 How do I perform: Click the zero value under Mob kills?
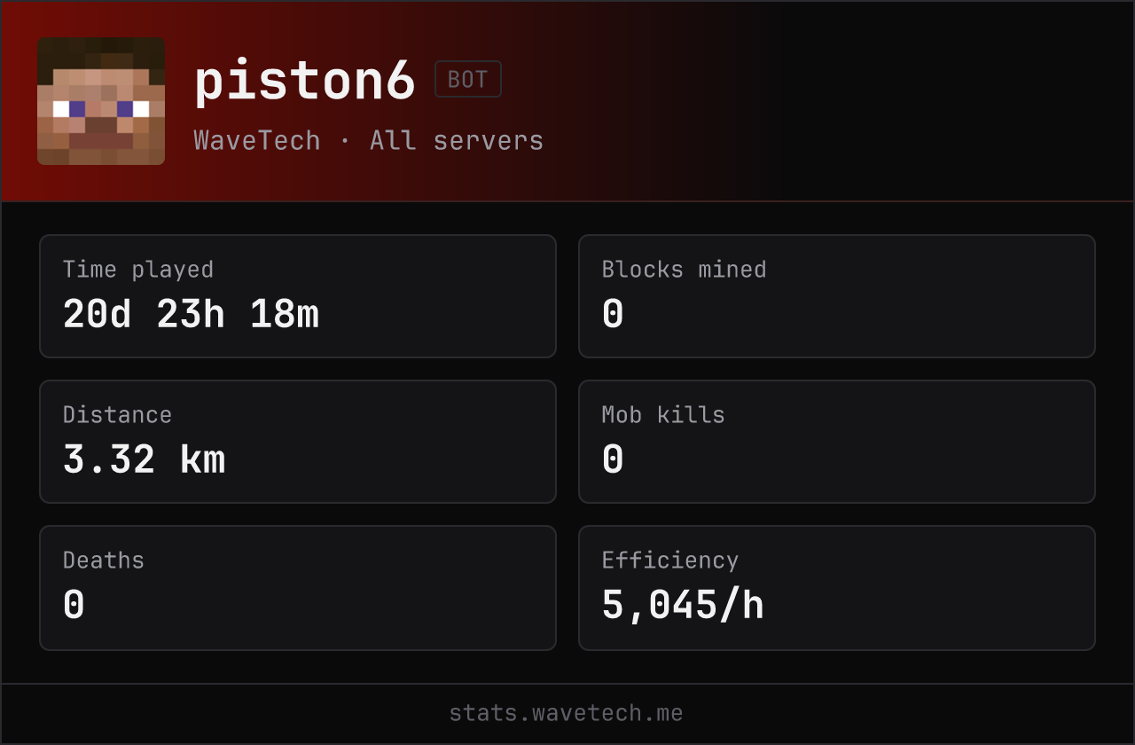(613, 459)
